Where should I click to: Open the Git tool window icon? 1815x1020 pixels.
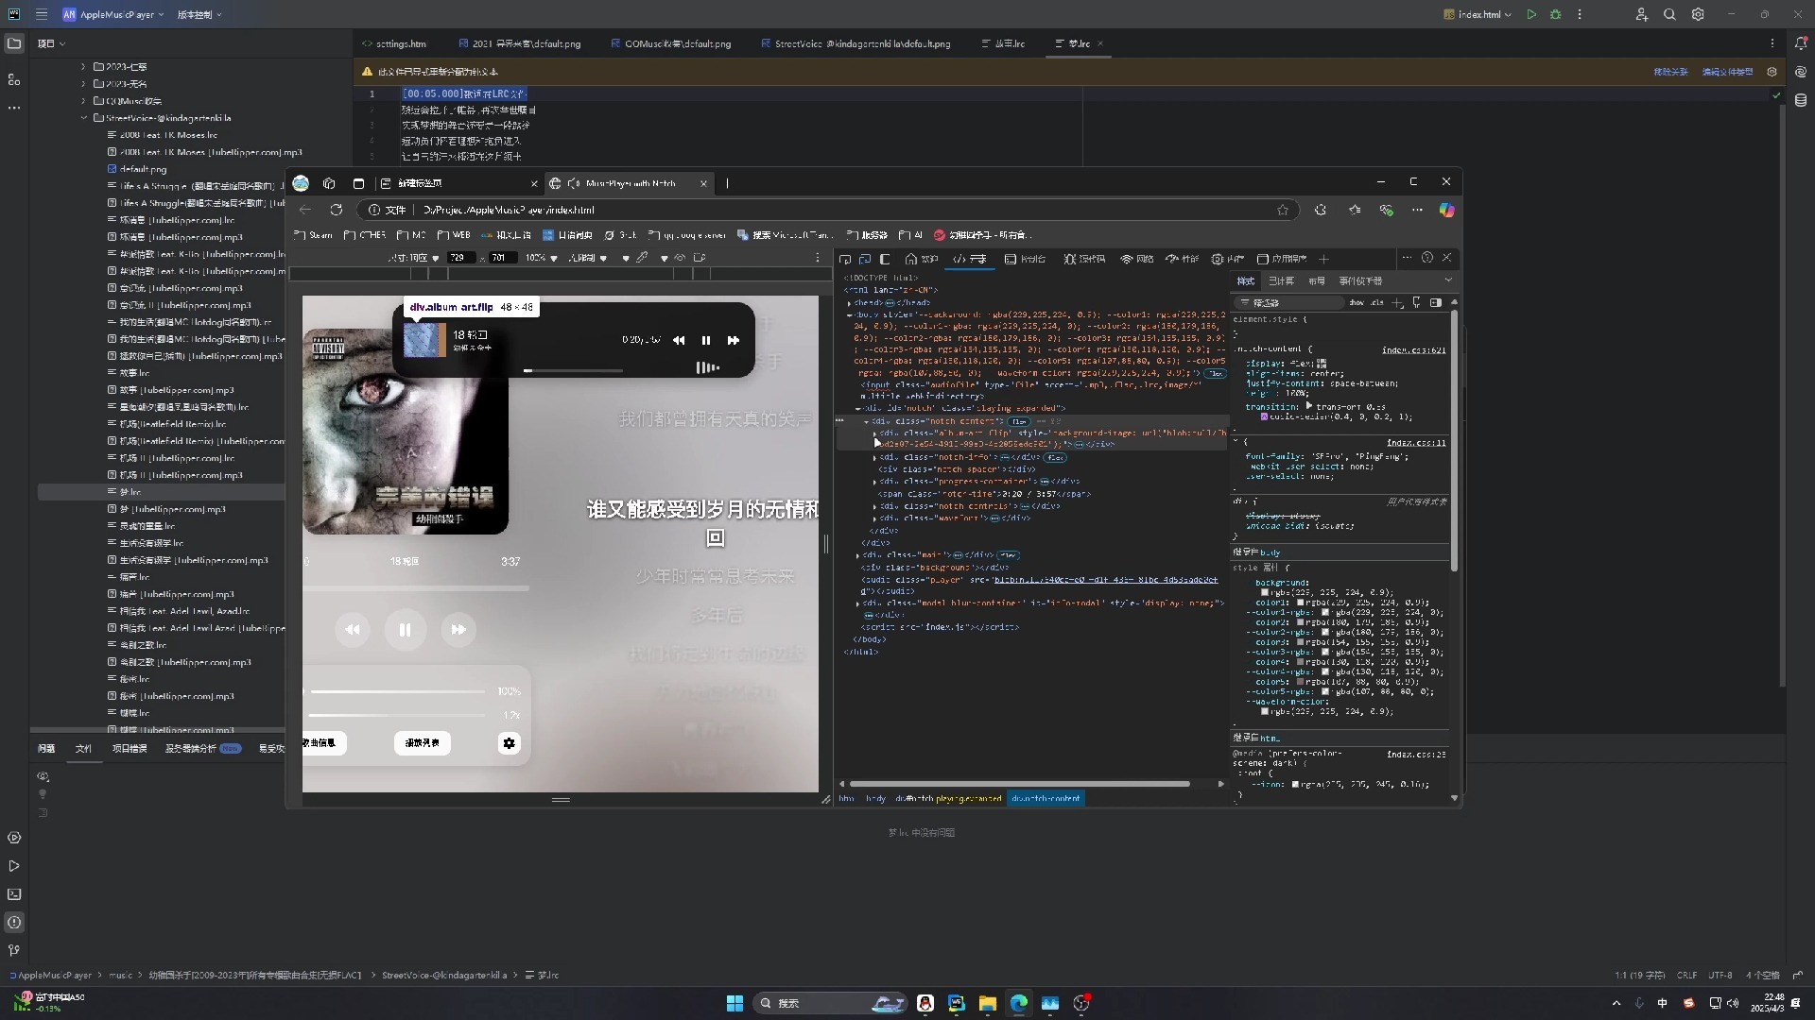14,950
